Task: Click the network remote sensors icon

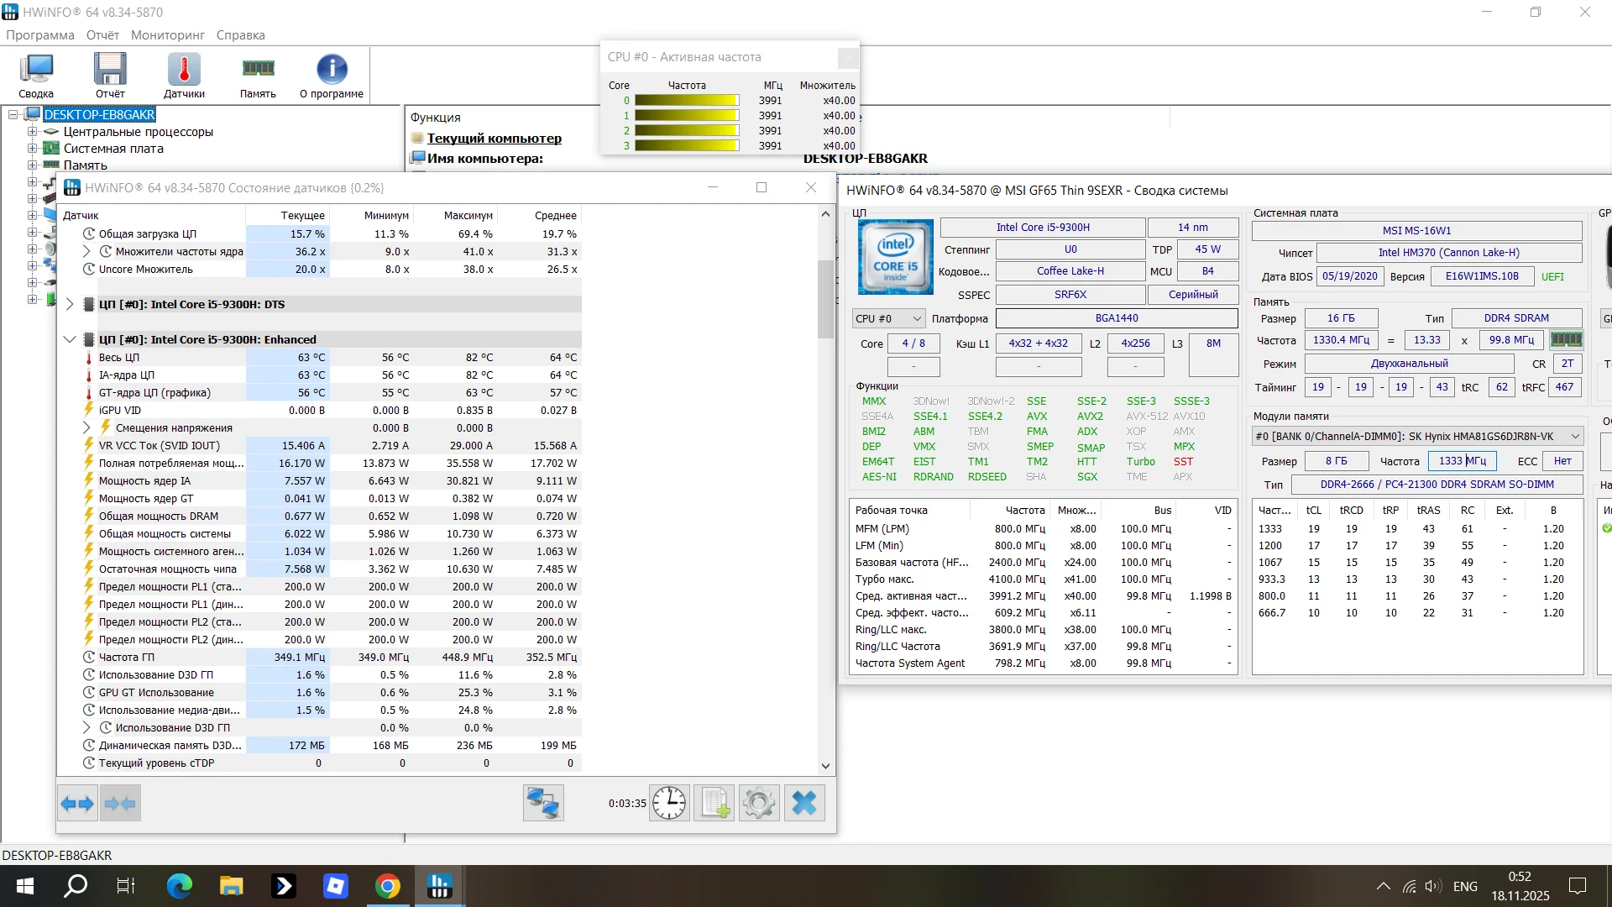Action: click(543, 804)
